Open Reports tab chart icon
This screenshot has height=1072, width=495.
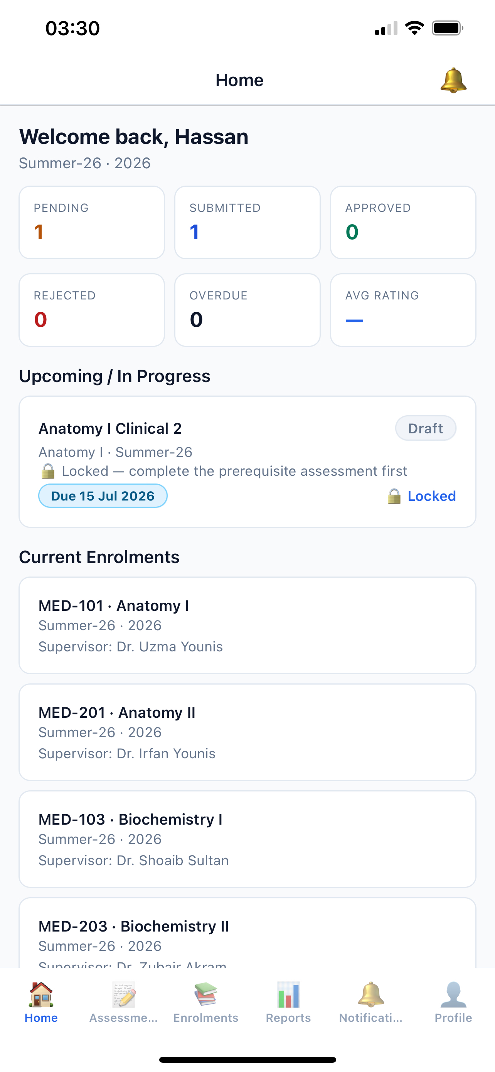(288, 994)
